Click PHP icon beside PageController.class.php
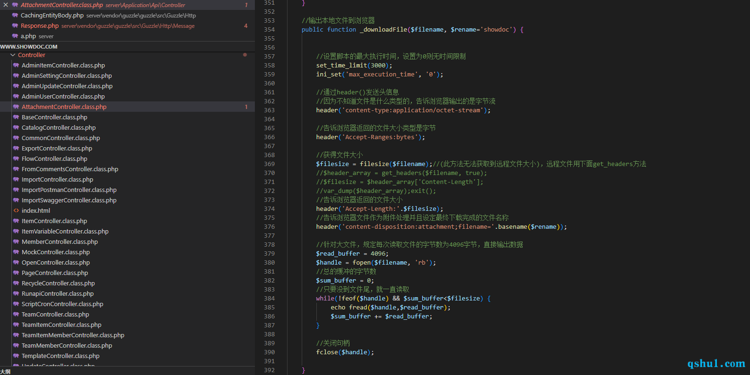Viewport: 750px width, 375px height. pyautogui.click(x=16, y=273)
